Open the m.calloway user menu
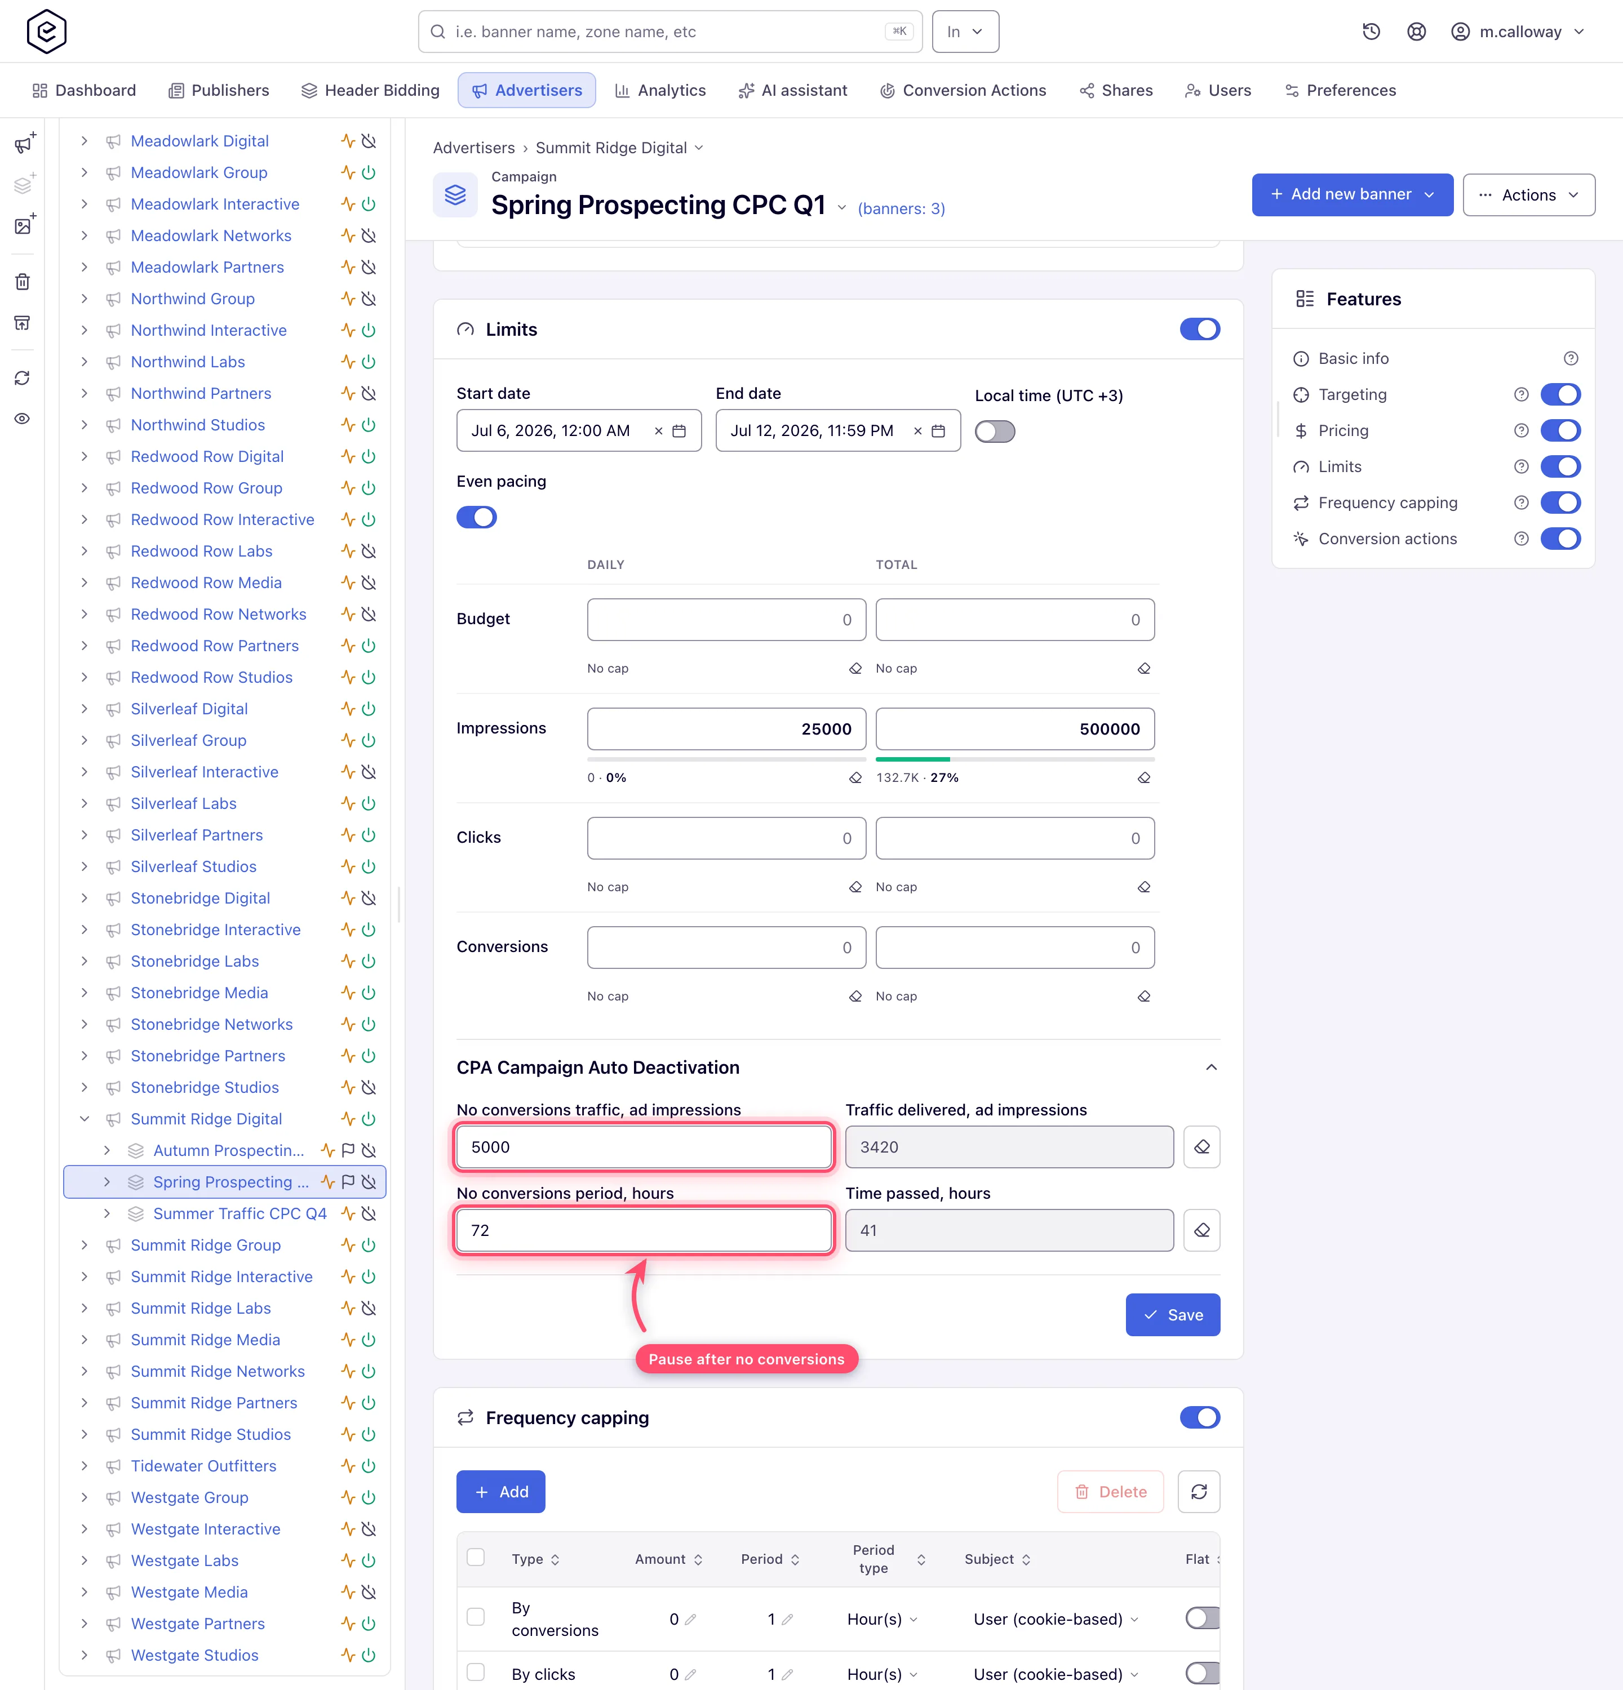Viewport: 1623px width, 1690px height. (1518, 32)
